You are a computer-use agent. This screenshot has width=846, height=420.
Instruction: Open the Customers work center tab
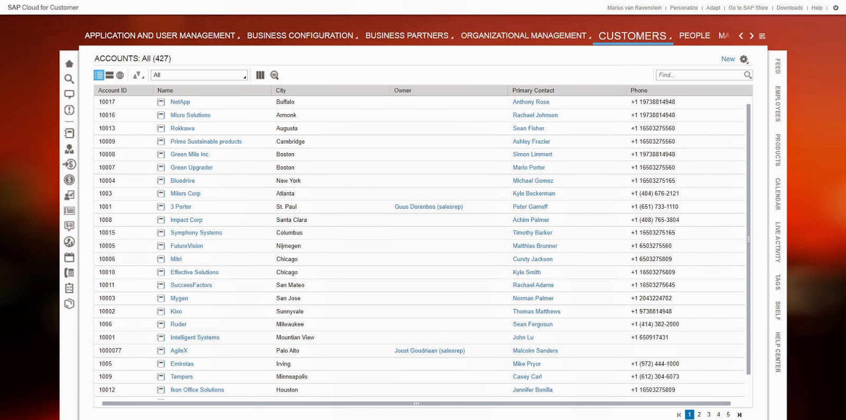point(633,36)
